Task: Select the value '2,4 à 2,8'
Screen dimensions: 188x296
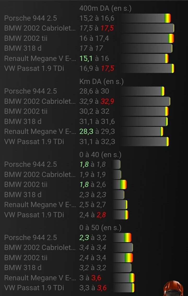Action: pos(93,215)
